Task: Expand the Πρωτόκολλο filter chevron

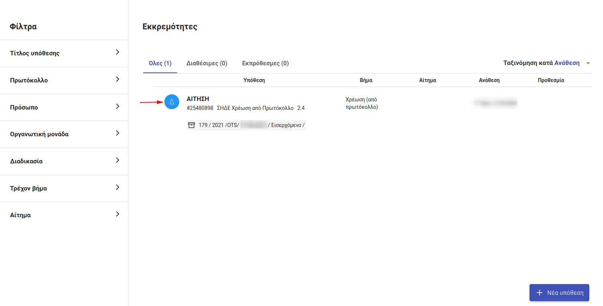Action: click(x=118, y=79)
